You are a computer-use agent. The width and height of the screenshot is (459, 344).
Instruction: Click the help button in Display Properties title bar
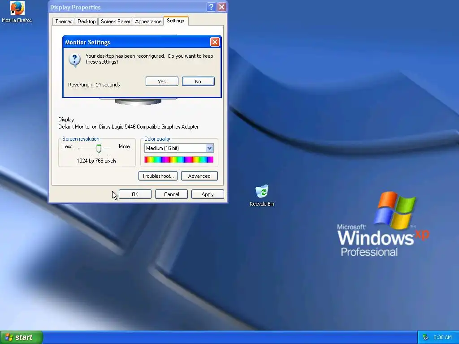pos(211,7)
